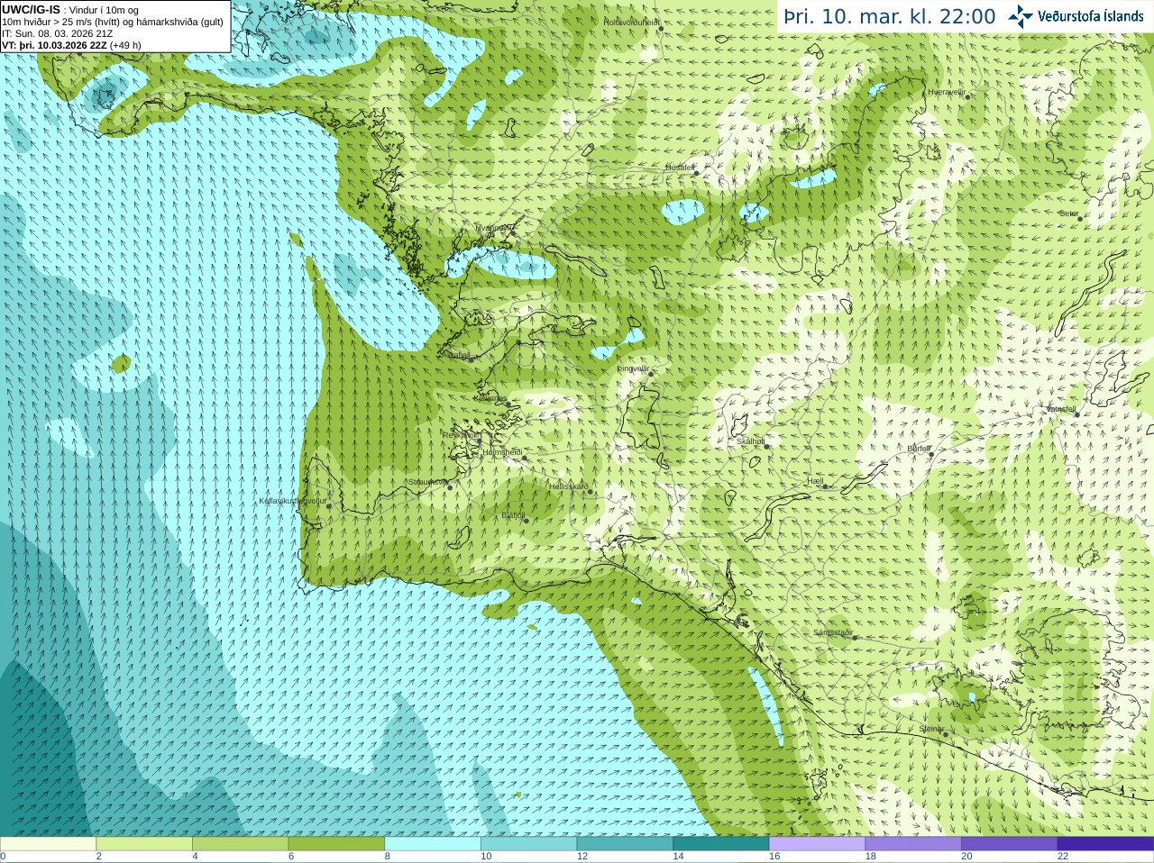Click the Akrafjall station label
Viewport: 1154px width, 863px height.
tap(455, 355)
